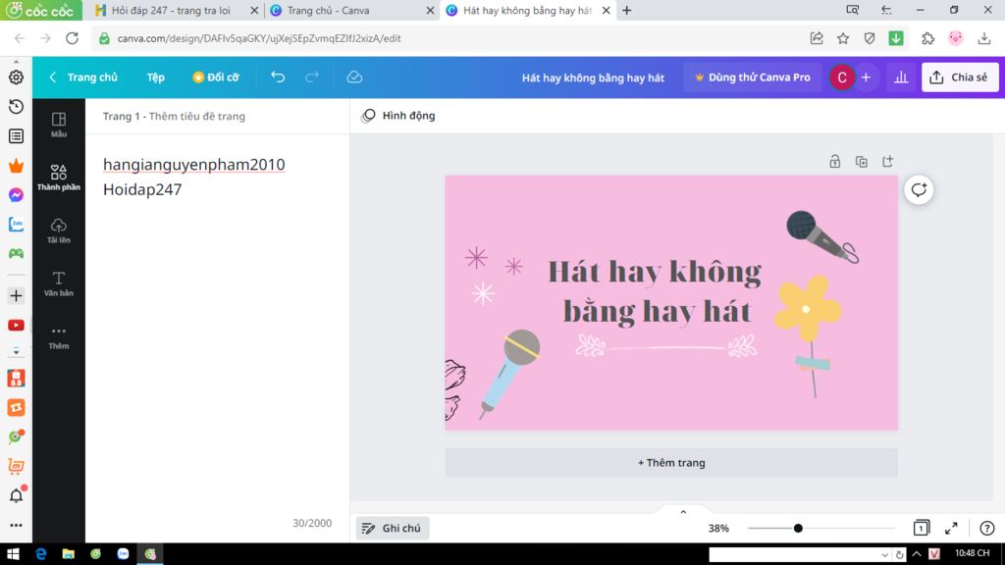Click + Thêm trang button

671,463
